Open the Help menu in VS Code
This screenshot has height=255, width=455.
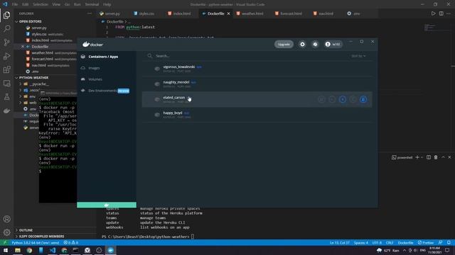click(x=107, y=4)
